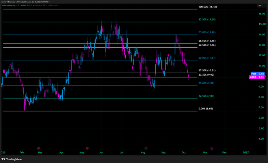Click Nov on the time axis
Image resolution: width=268 pixels, height=163 pixels.
pos(205,152)
